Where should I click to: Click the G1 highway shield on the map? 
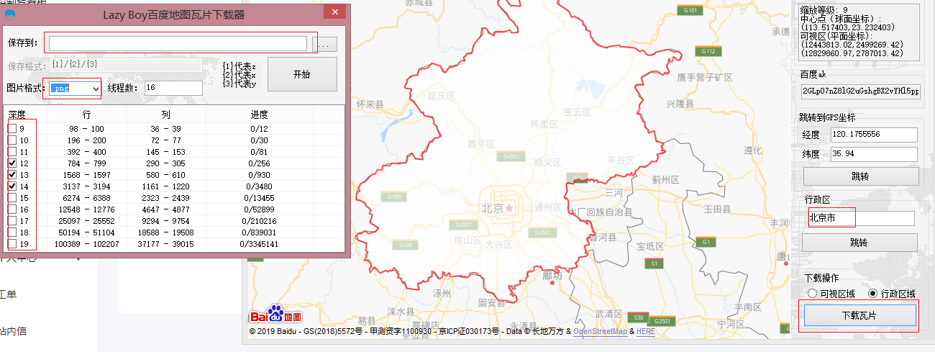click(x=706, y=242)
